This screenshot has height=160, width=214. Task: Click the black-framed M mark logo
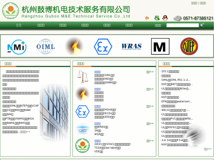[x=160, y=46]
